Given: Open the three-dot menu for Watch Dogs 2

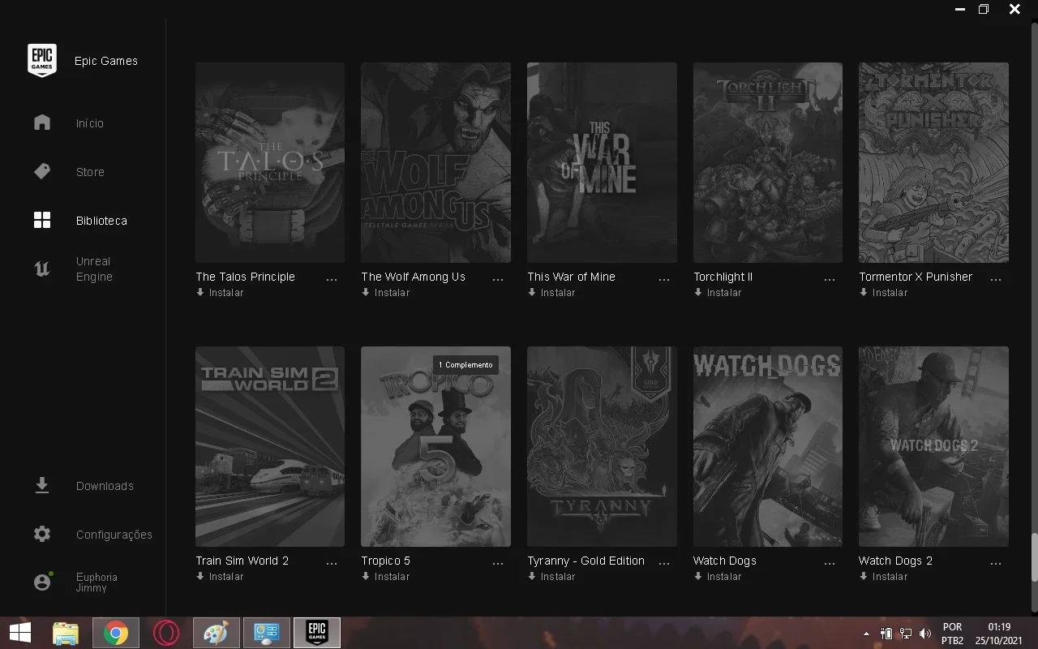Looking at the screenshot, I should tap(996, 563).
